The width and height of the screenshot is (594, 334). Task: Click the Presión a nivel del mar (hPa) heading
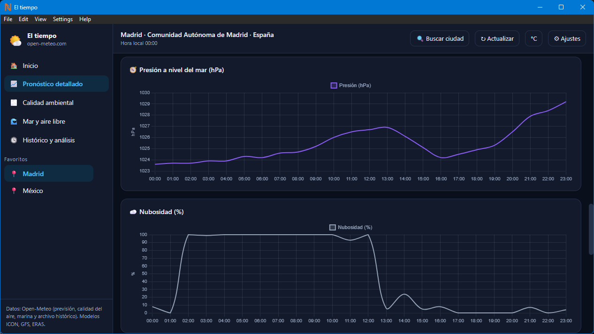(182, 70)
